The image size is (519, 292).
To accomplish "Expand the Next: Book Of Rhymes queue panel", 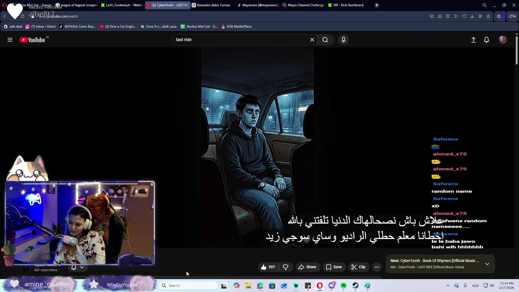I will pos(487,264).
